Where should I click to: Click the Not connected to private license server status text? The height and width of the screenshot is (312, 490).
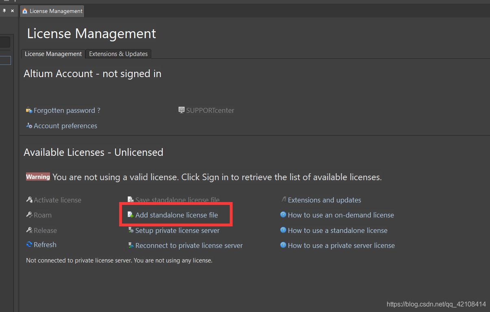pos(119,260)
